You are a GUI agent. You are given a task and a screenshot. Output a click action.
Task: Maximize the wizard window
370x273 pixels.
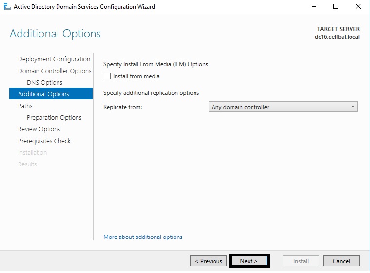point(336,7)
